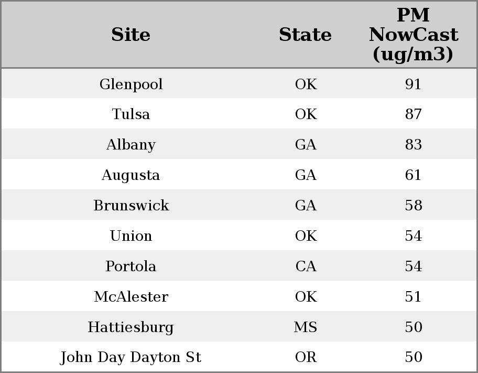Screen dimensions: 478x373
Task: Click the John Day Dayton St cell
Action: pyautogui.click(x=131, y=357)
